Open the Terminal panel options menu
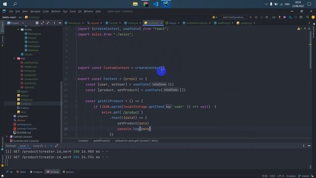 pyautogui.click(x=304, y=146)
